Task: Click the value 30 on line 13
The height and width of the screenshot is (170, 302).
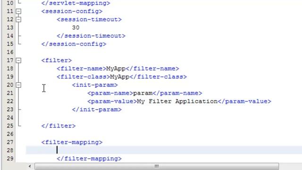Action: coord(75,27)
